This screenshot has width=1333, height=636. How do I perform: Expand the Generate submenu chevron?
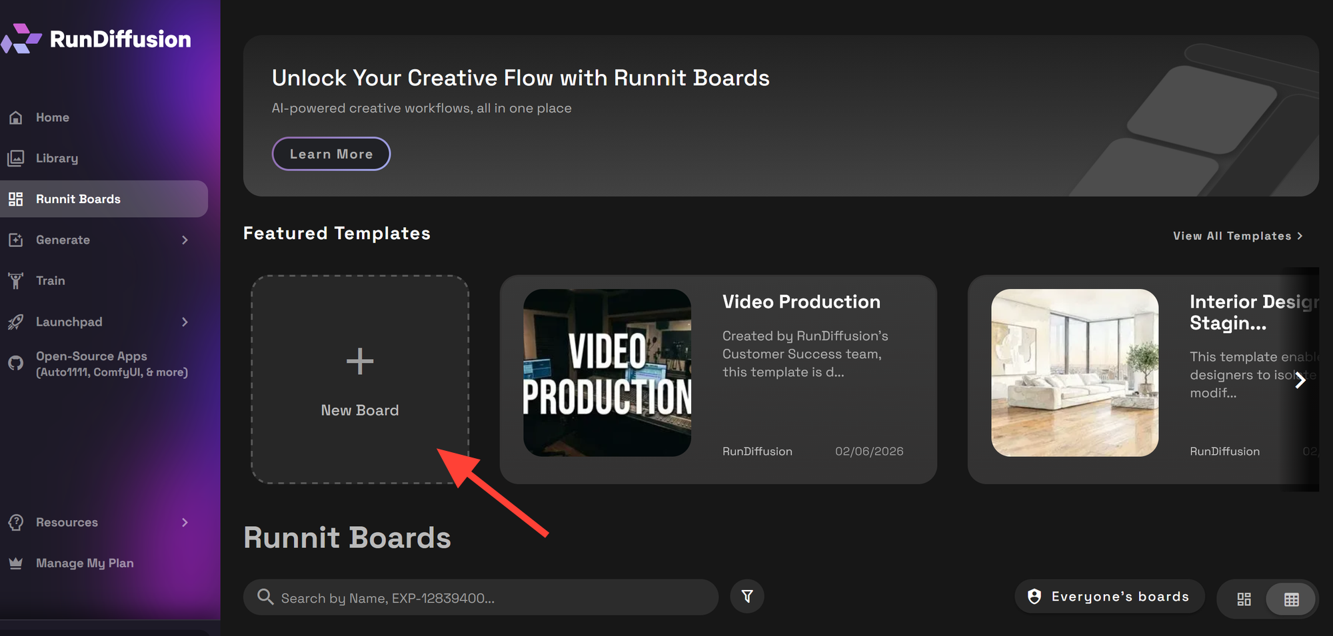(x=185, y=240)
